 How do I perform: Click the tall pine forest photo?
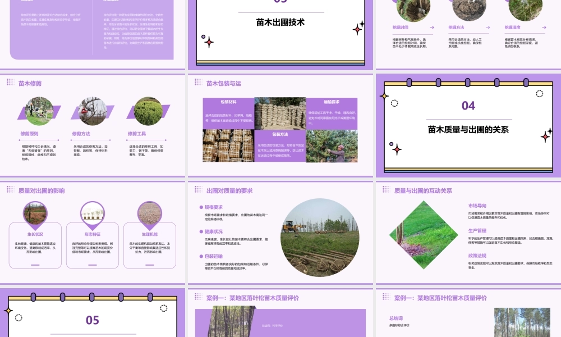(522, 322)
